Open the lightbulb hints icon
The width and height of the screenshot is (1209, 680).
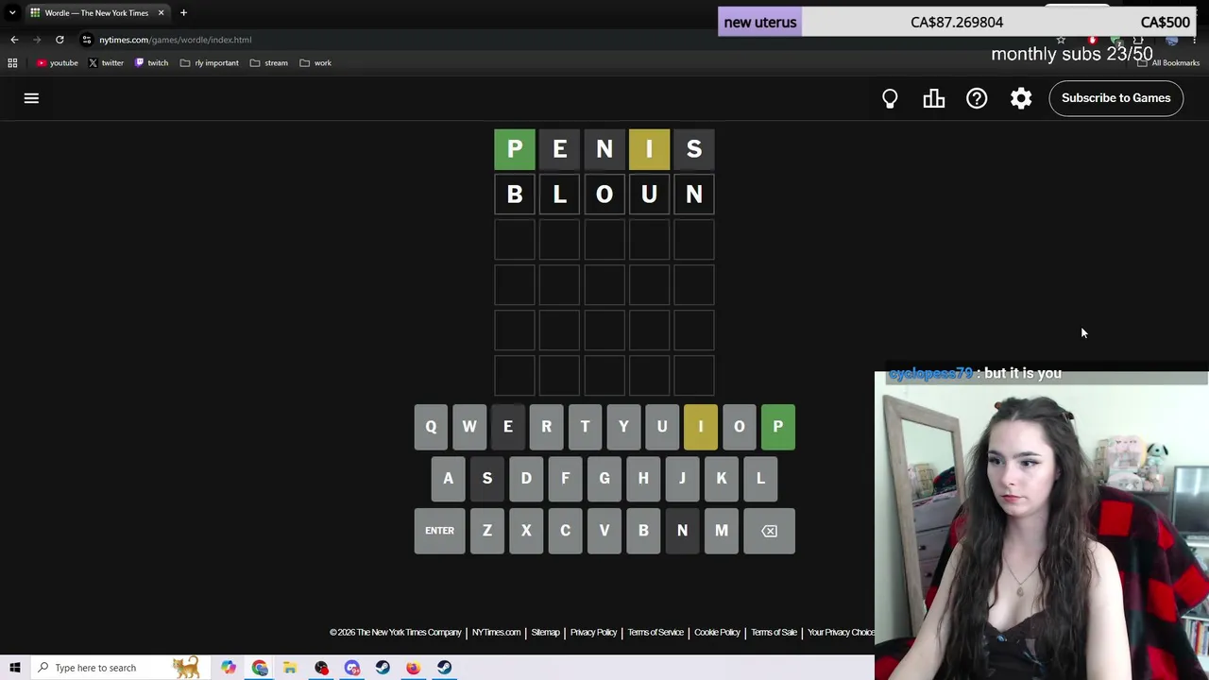point(890,98)
